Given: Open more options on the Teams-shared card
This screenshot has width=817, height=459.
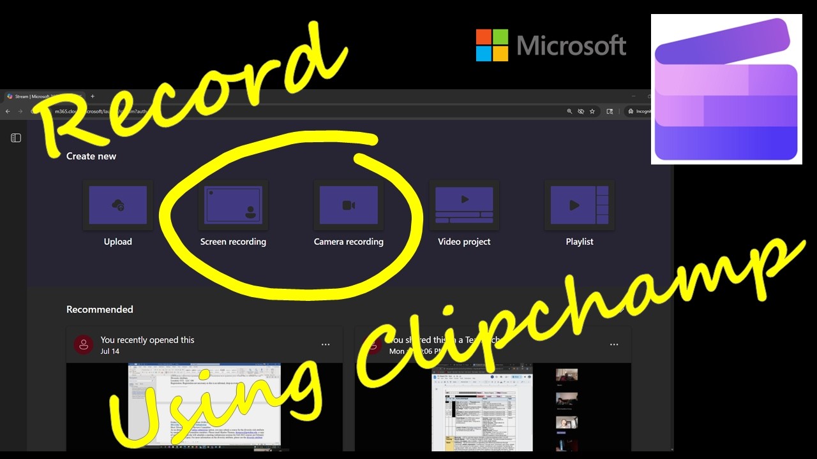Looking at the screenshot, I should tap(614, 345).
